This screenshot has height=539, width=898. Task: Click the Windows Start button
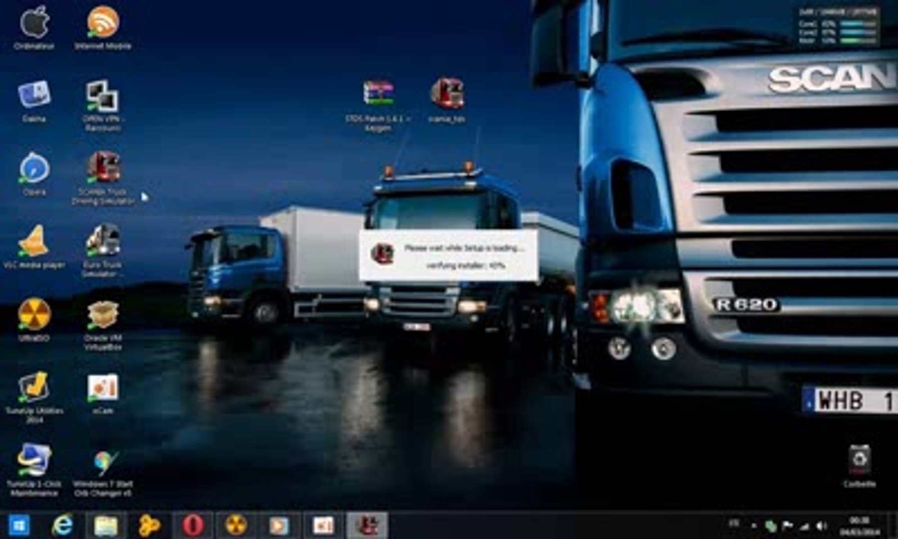[19, 525]
